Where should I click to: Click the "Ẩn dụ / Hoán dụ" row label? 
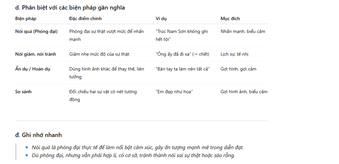coord(32,69)
